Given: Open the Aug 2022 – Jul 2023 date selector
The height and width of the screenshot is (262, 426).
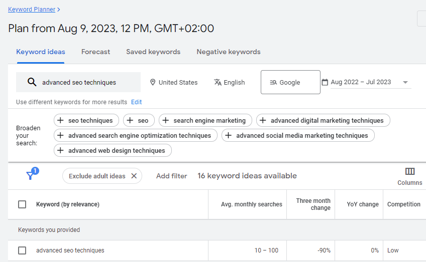Looking at the screenshot, I should [371, 82].
